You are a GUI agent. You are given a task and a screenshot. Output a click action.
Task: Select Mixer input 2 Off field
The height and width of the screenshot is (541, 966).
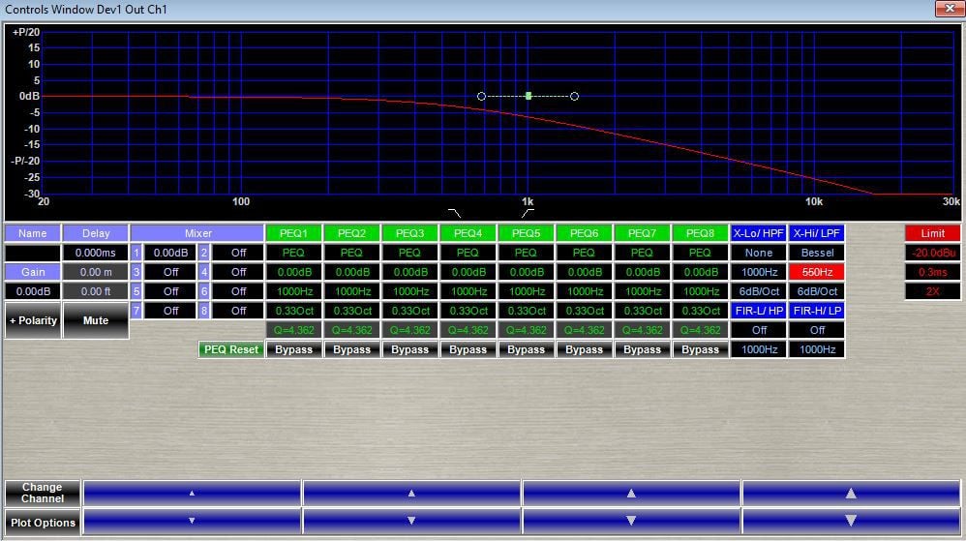click(x=238, y=253)
